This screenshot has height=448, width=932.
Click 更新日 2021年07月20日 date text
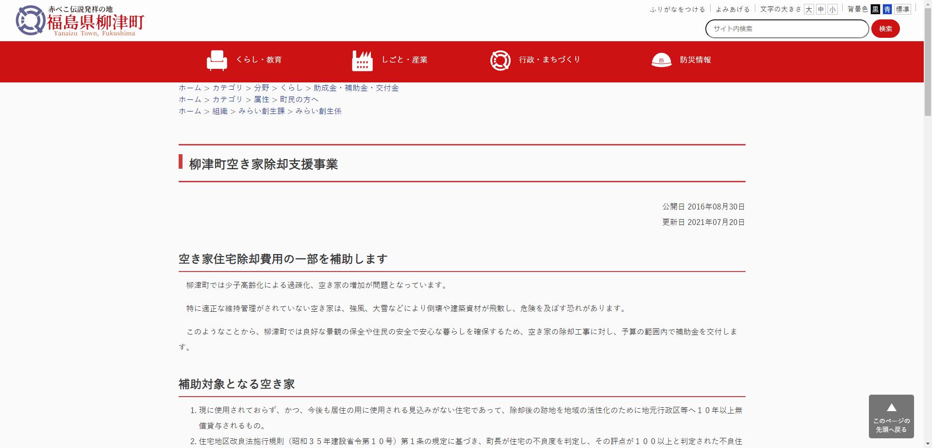(x=703, y=222)
